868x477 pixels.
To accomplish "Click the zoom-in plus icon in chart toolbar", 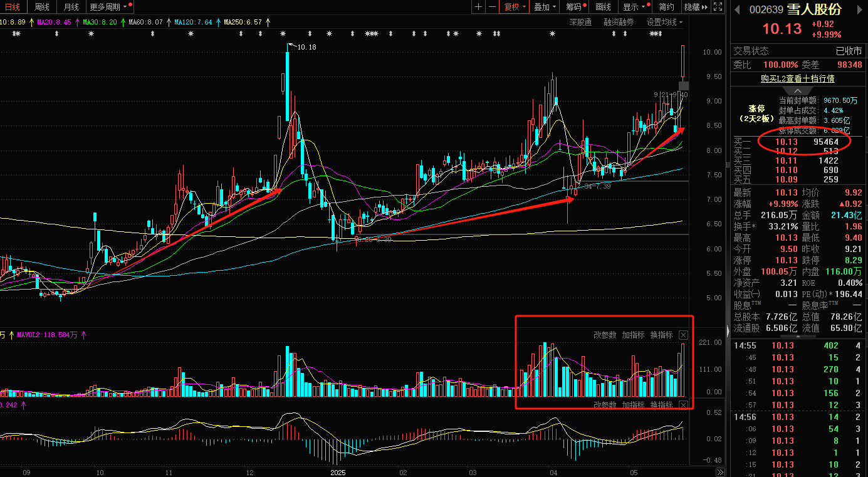I will tap(479, 7).
